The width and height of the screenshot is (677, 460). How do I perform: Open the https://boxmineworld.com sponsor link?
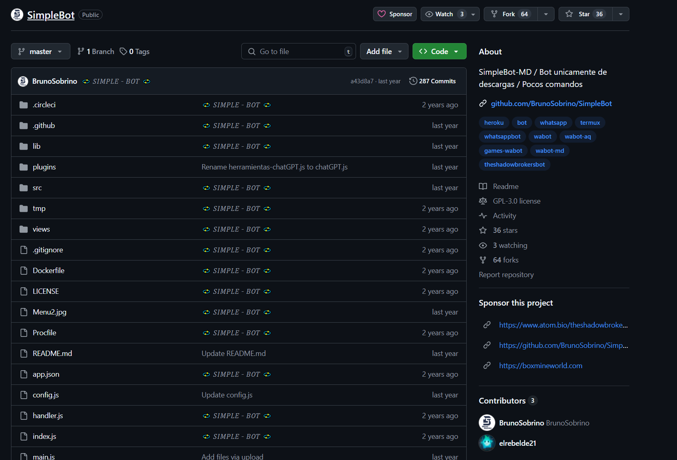[541, 366]
